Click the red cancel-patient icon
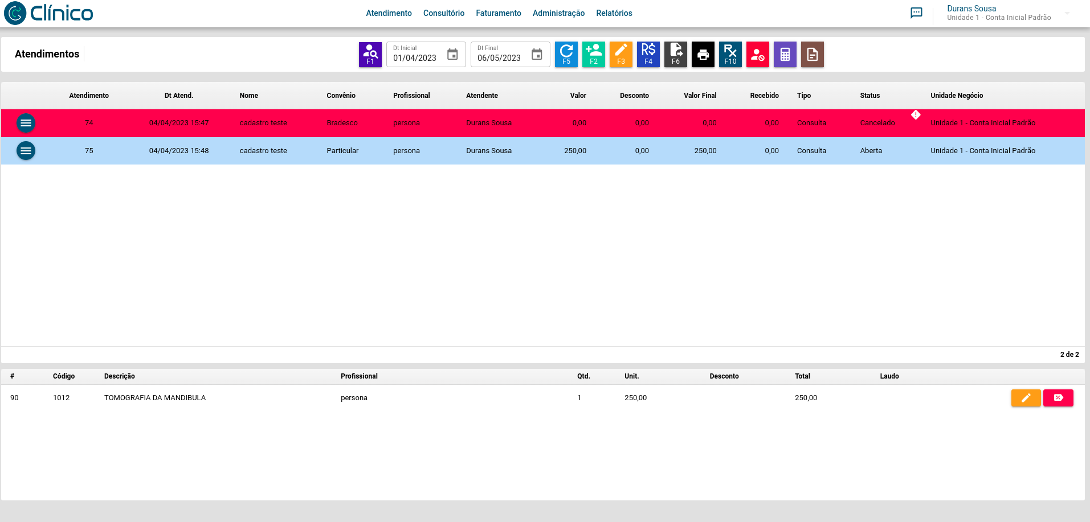Viewport: 1090px width, 522px height. (757, 55)
